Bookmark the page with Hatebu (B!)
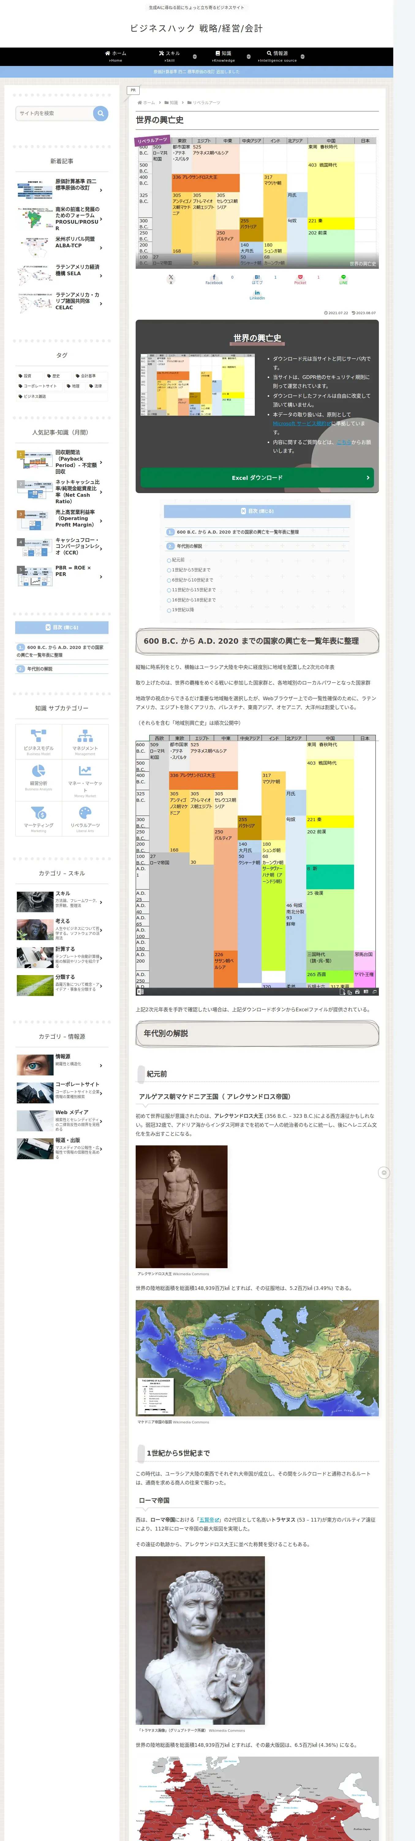Screen dimensions: 415x1841 [257, 280]
